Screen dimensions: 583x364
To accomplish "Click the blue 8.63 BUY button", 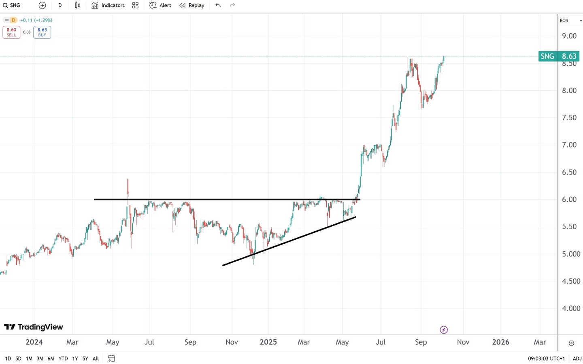I will 42,32.
